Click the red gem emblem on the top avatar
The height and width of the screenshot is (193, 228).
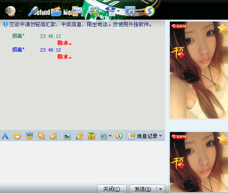pyautogui.click(x=181, y=55)
